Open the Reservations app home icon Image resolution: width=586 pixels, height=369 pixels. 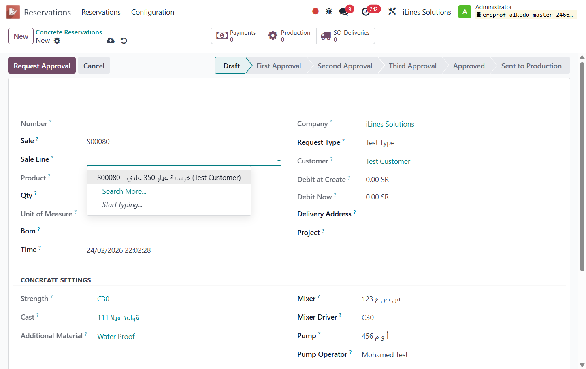pos(13,12)
